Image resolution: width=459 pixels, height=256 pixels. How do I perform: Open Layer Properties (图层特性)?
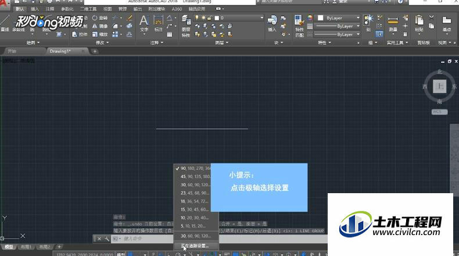[x=186, y=26]
